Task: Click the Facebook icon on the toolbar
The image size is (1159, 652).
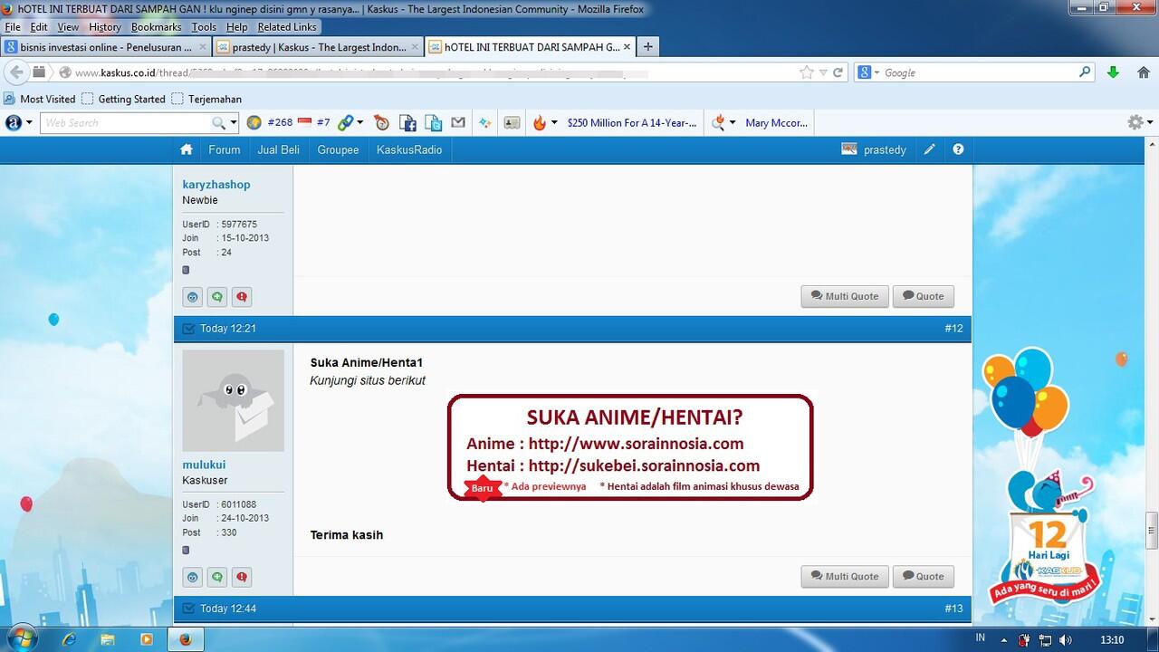Action: click(x=408, y=123)
